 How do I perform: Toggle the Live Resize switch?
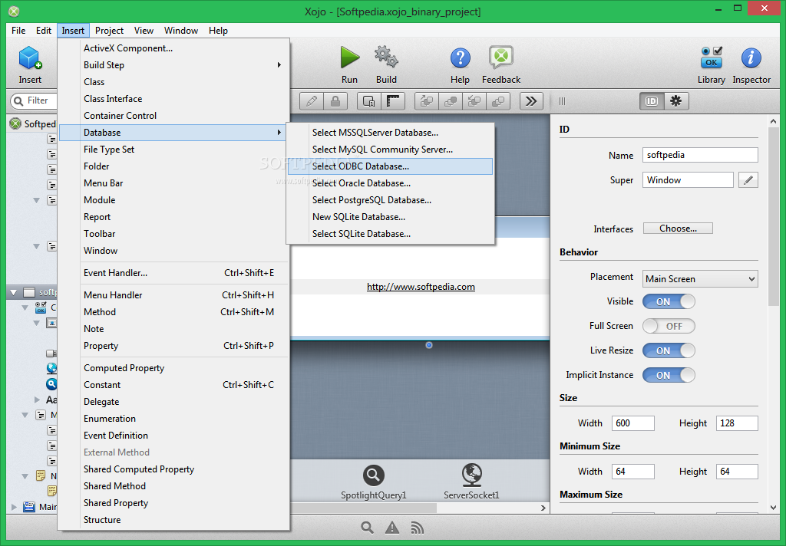pos(669,350)
